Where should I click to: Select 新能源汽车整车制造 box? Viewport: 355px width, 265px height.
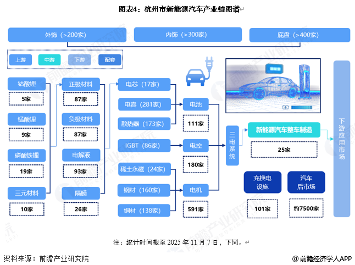click(x=284, y=130)
